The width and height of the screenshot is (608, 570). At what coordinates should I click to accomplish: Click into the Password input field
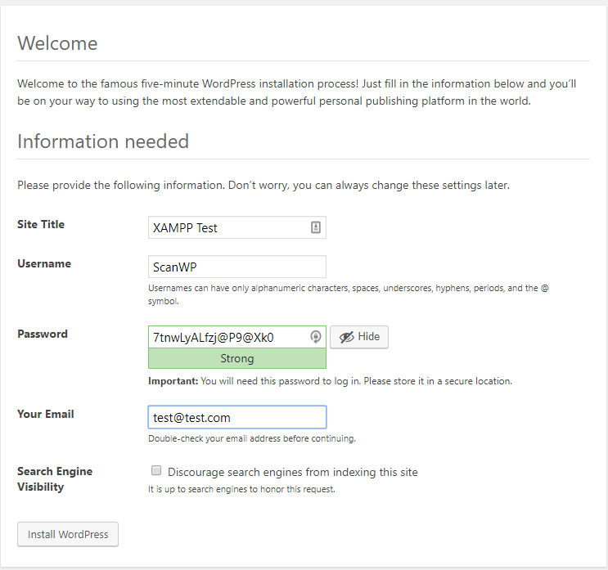(x=237, y=337)
